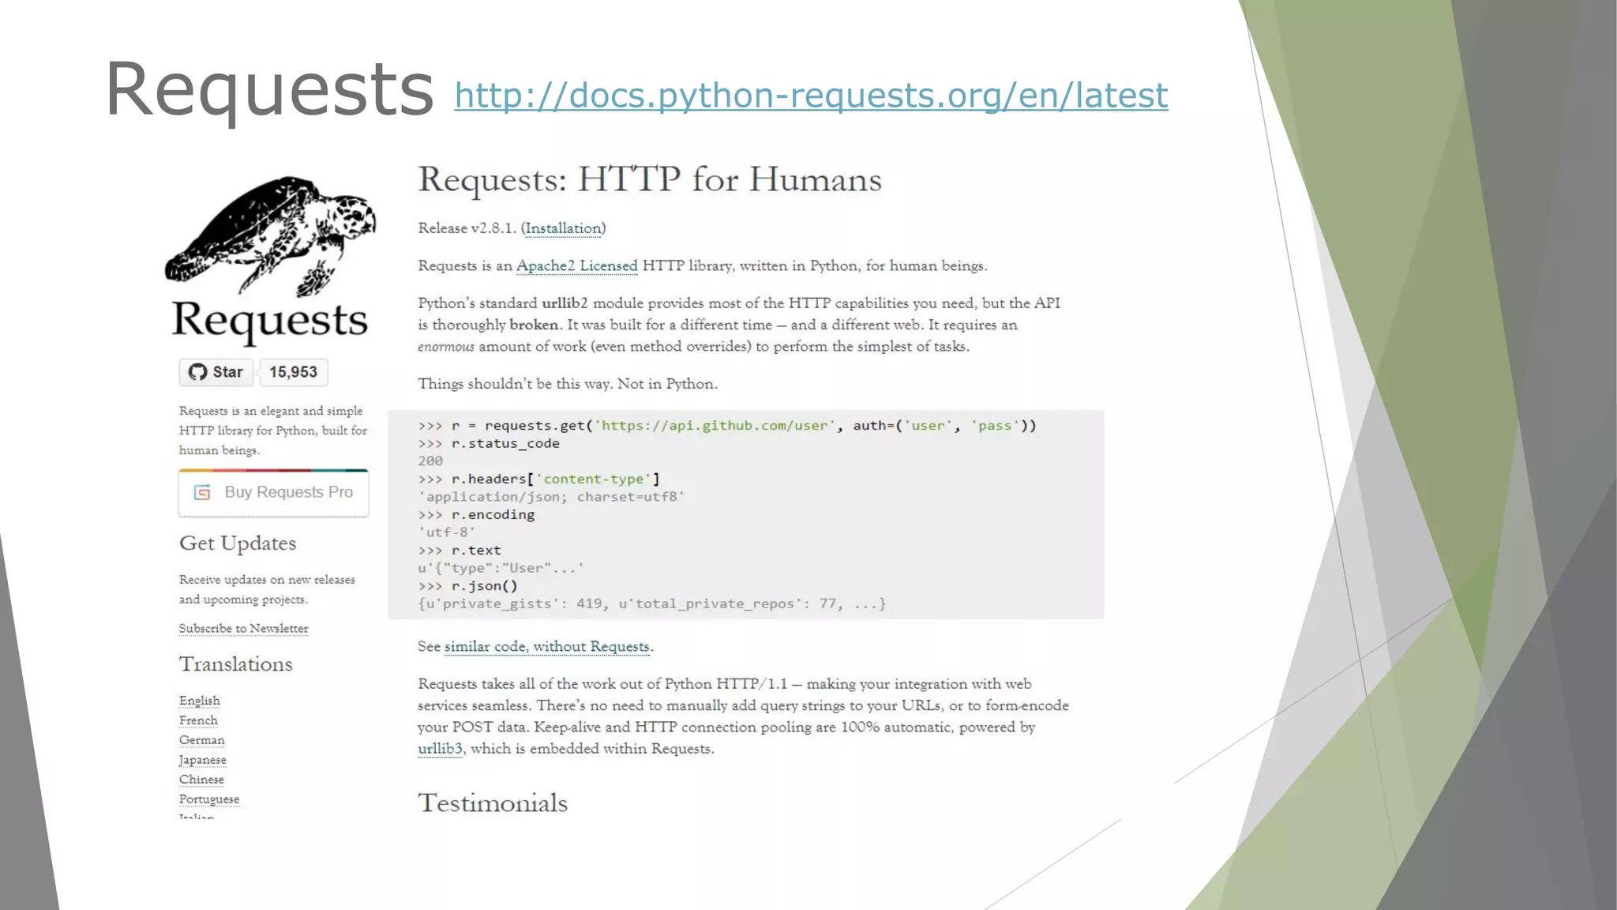Click the bold 'urllib2' word
Viewport: 1617px width, 910px height.
pos(565,303)
